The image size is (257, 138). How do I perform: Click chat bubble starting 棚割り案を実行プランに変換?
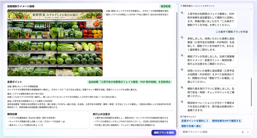pyautogui.click(x=211, y=92)
